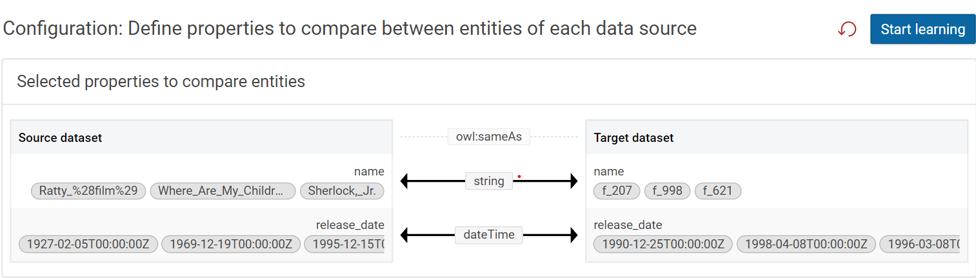
Task: Click the 1927-02-05T00:00:00Z source date chip
Action: click(x=88, y=244)
